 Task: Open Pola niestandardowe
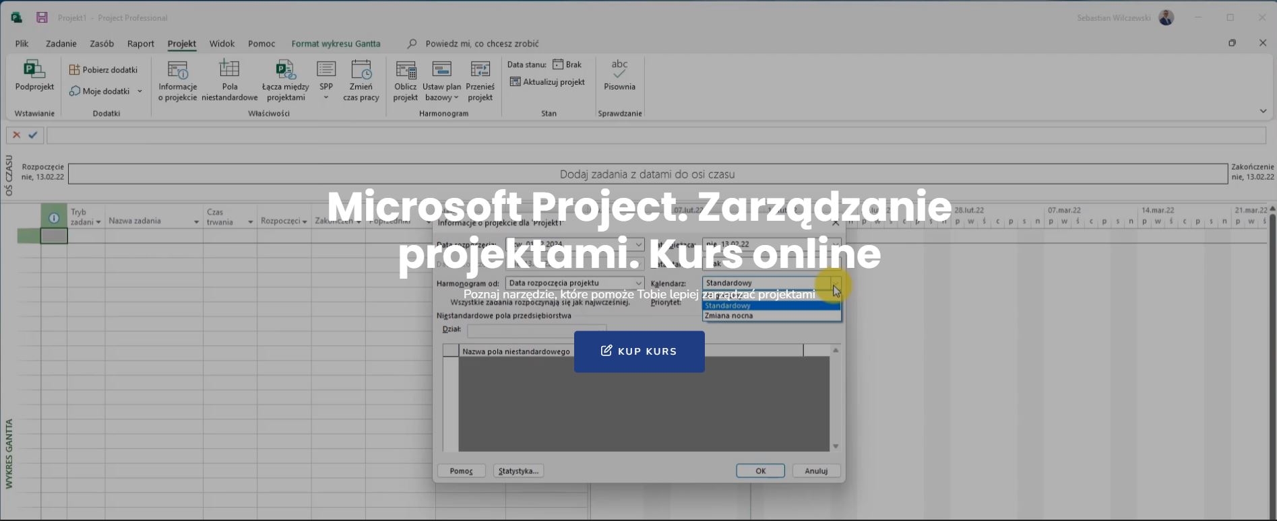pyautogui.click(x=229, y=80)
